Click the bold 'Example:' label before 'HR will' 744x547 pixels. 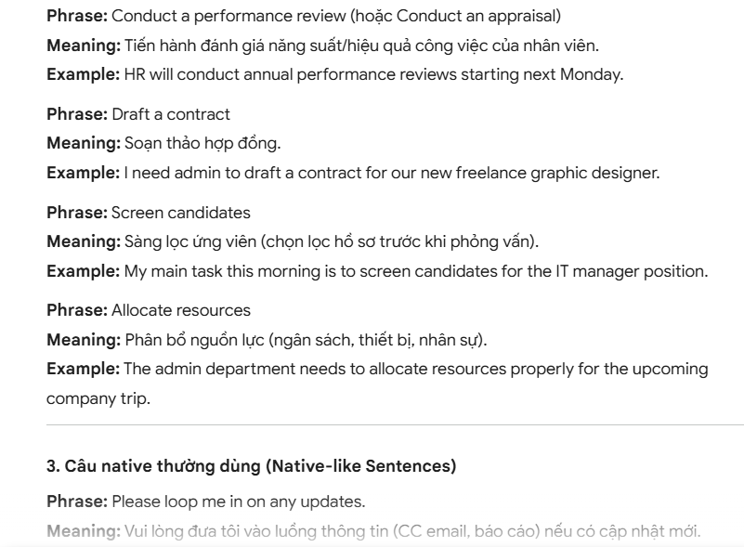point(83,74)
